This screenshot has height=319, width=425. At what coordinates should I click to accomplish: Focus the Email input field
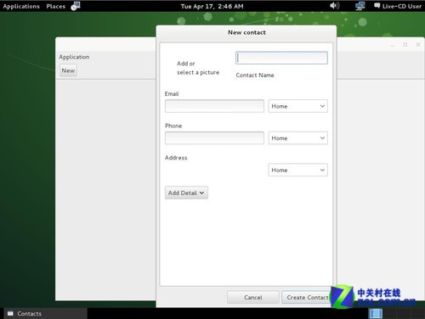tap(214, 106)
